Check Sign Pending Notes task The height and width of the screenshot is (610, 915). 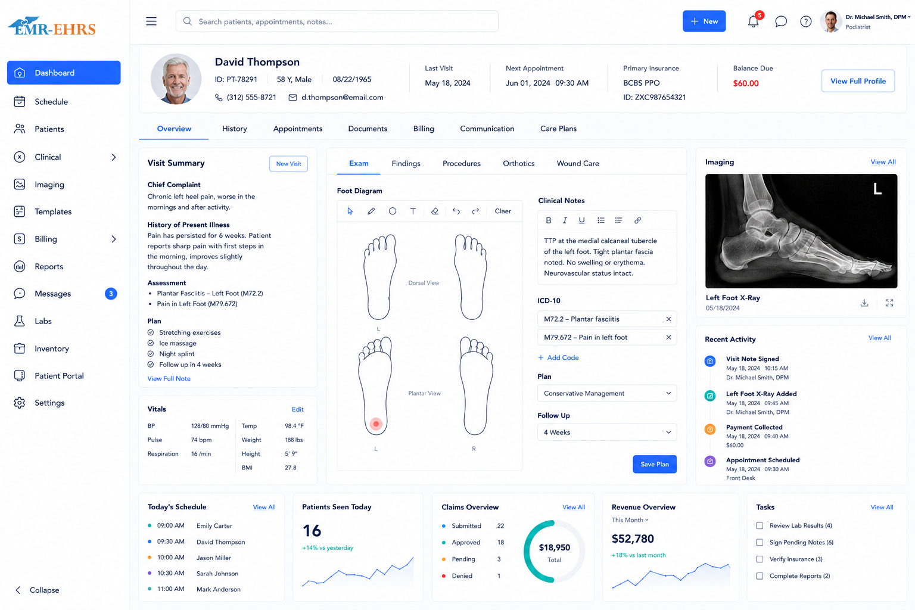(x=760, y=542)
